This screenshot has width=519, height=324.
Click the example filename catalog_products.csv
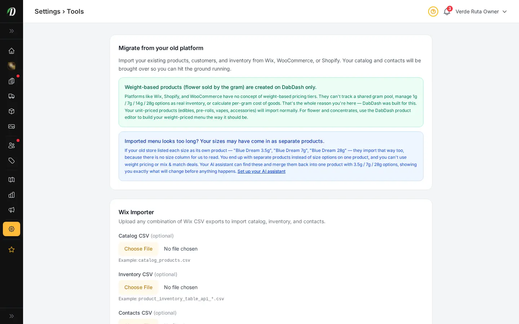coord(164,260)
